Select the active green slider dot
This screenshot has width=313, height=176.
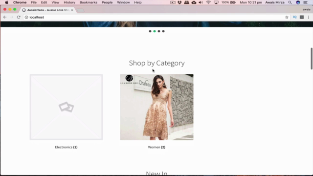[155, 31]
